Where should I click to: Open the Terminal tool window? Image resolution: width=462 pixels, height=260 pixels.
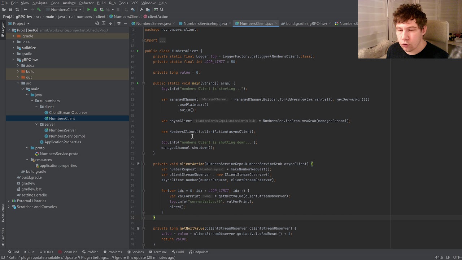[157, 252]
